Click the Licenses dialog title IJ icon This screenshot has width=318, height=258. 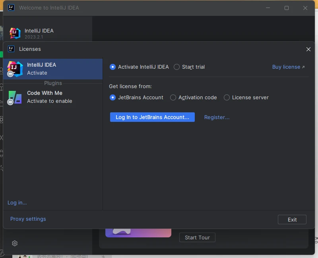point(11,49)
